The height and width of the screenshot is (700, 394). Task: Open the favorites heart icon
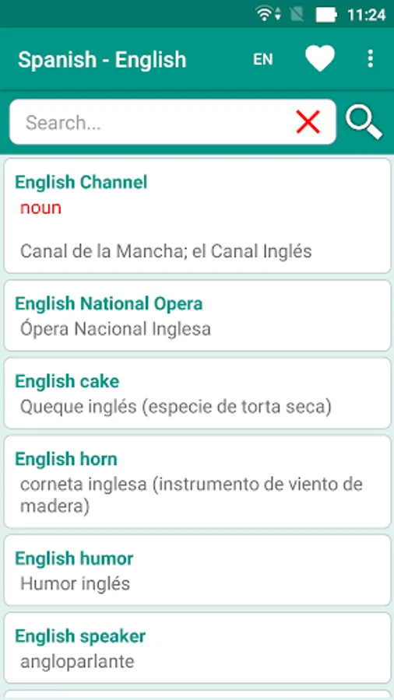[x=320, y=58]
